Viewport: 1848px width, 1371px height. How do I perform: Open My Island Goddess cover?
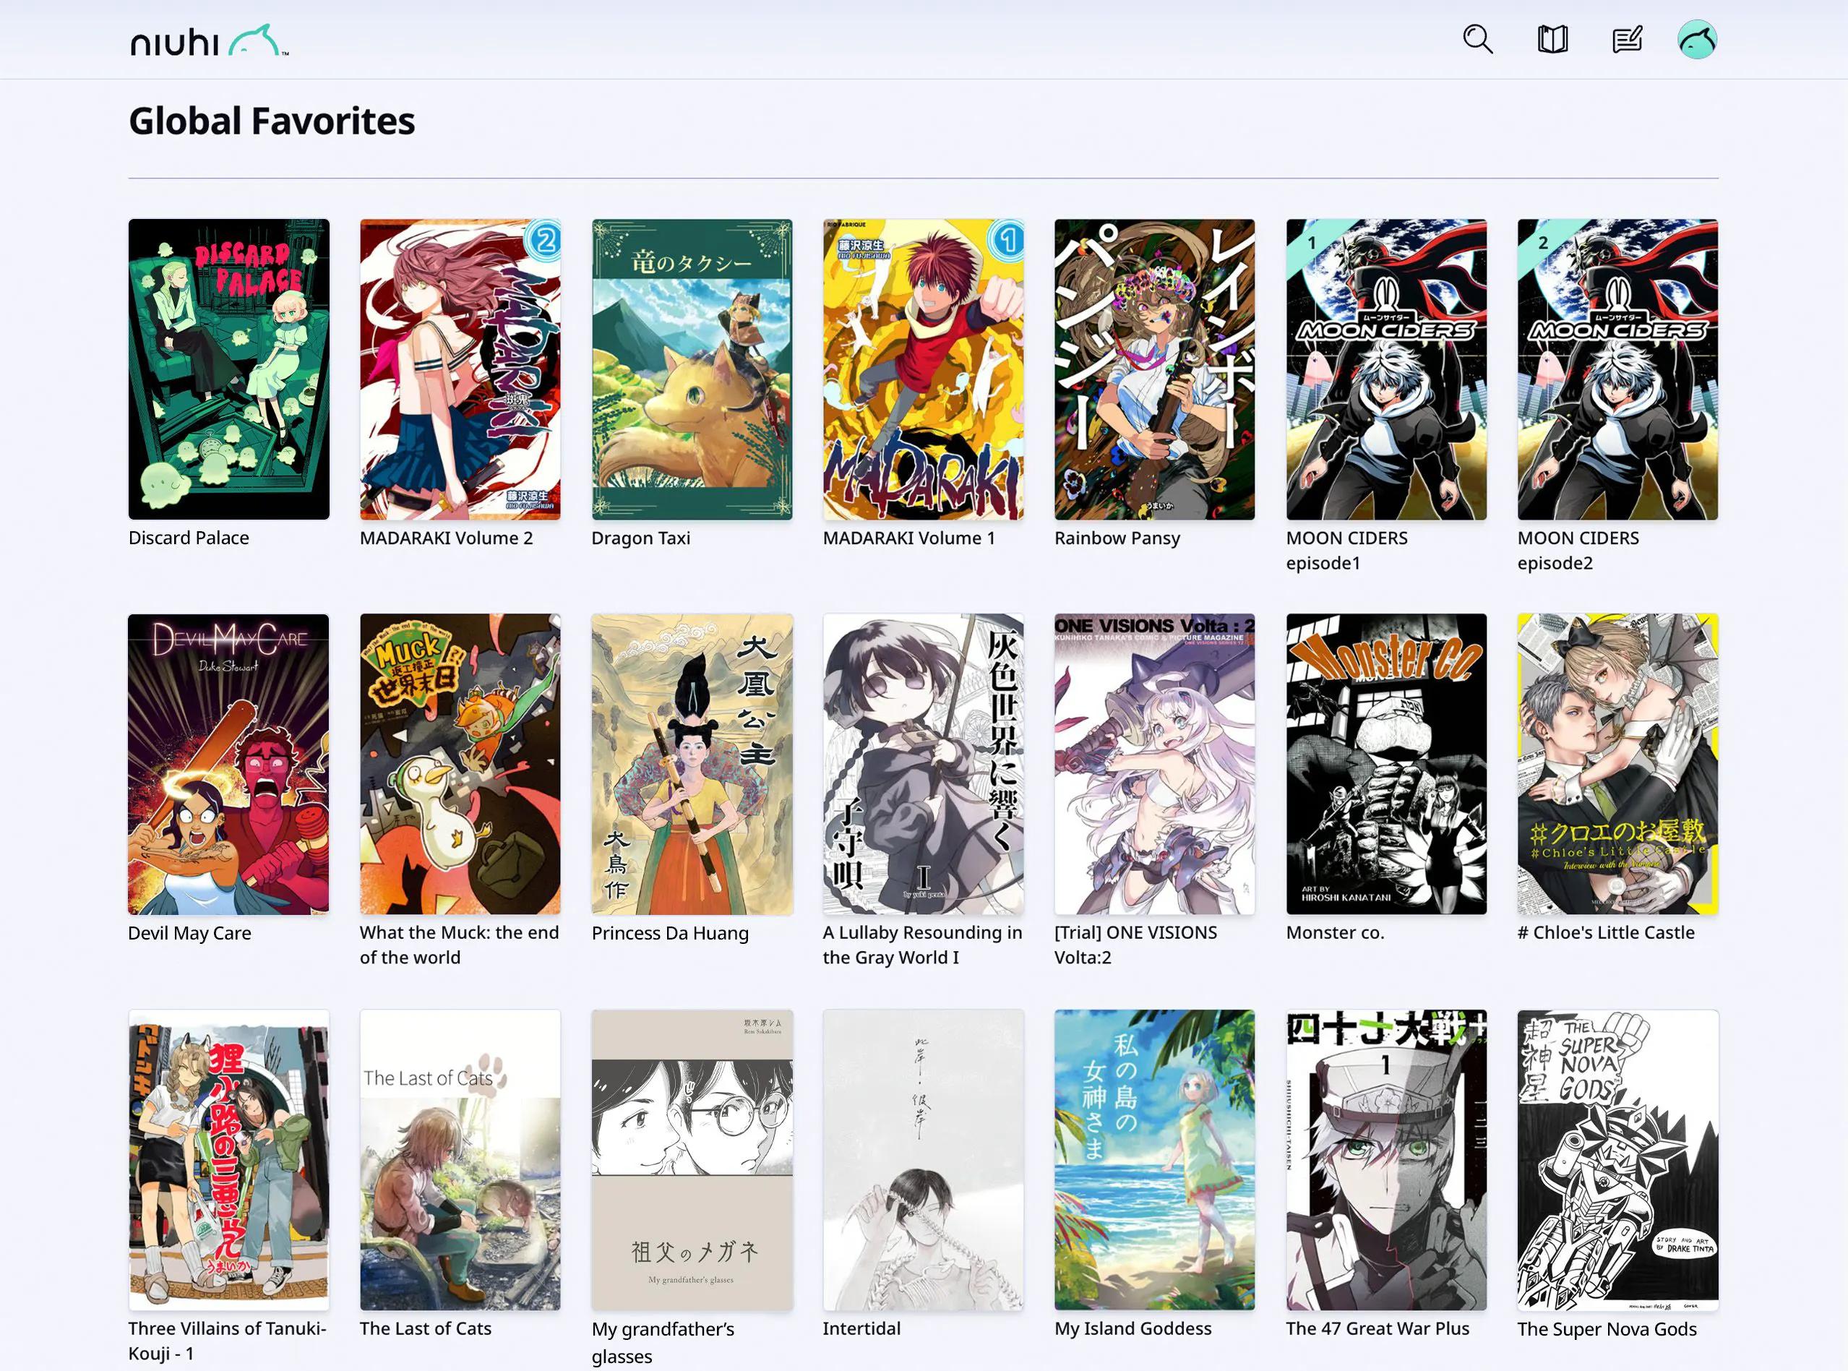[1155, 1160]
